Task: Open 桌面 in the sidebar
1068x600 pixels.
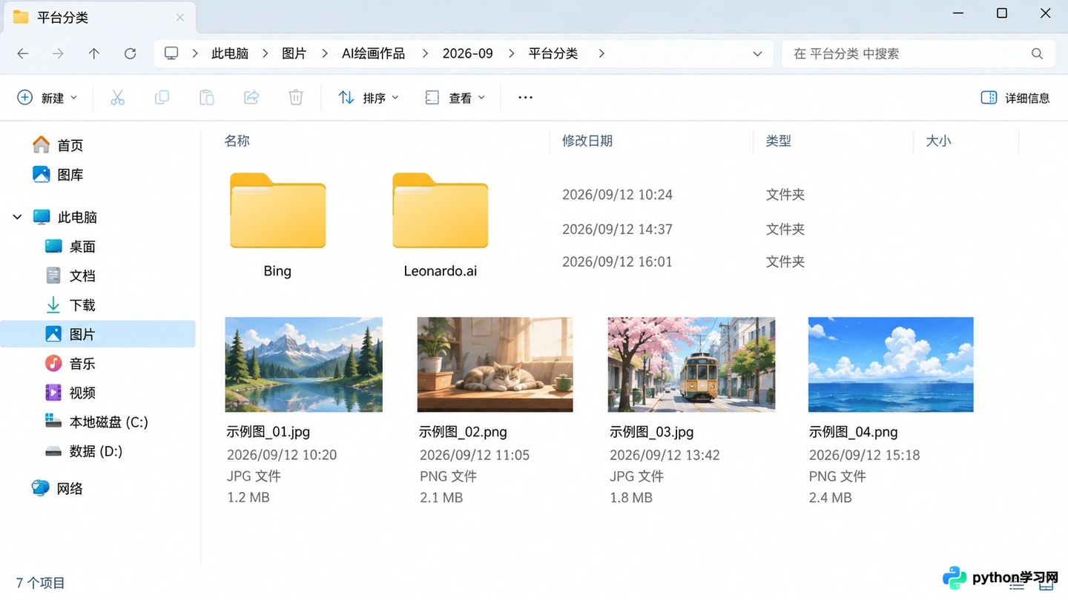Action: (x=70, y=247)
